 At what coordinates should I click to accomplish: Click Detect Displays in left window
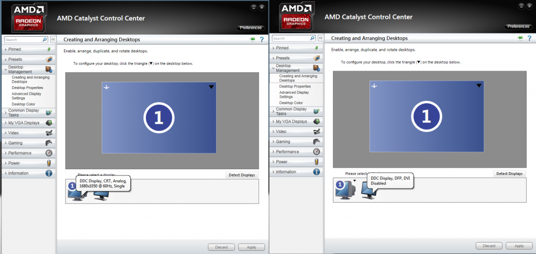[242, 175]
